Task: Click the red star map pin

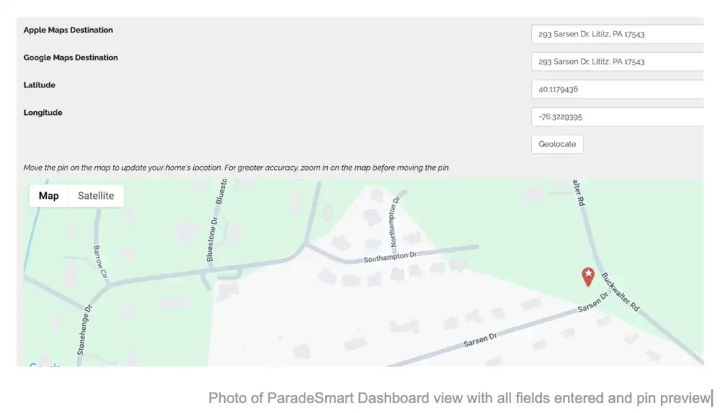Action: click(588, 276)
